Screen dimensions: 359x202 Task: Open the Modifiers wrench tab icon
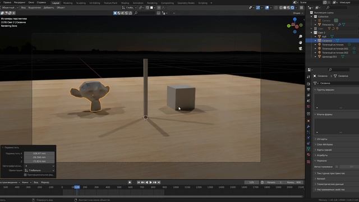[x=309, y=126]
